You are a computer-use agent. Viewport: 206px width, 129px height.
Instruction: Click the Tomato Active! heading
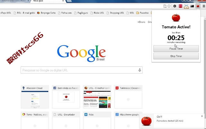pyautogui.click(x=176, y=27)
